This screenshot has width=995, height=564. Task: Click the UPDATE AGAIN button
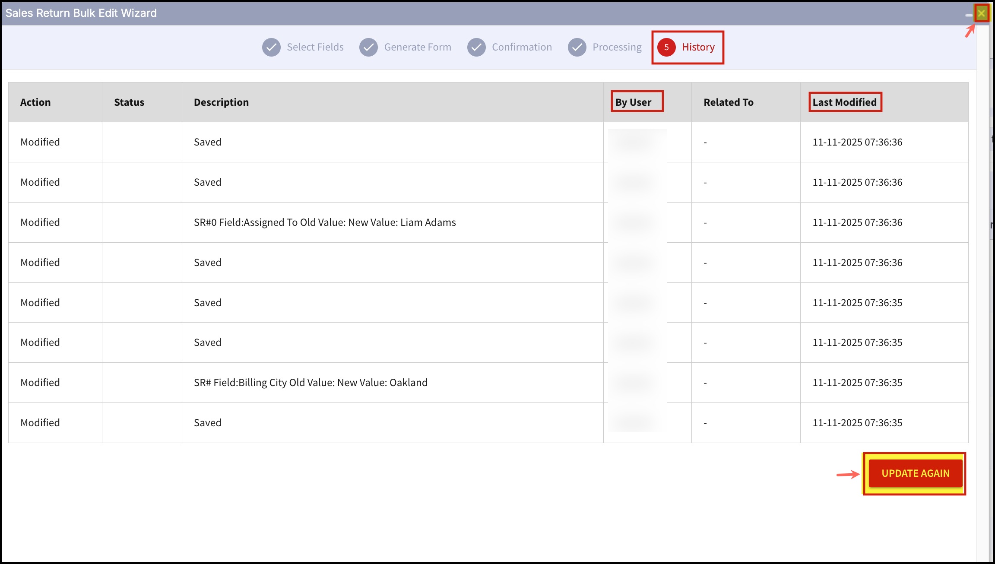tap(915, 473)
